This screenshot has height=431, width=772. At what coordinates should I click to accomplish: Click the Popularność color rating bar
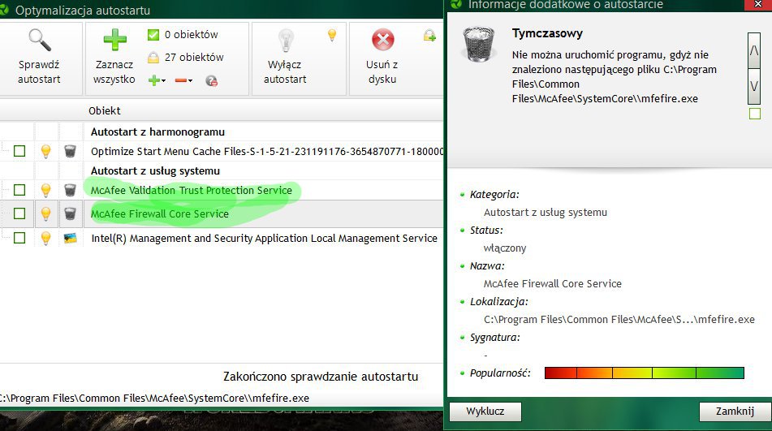[x=644, y=373]
